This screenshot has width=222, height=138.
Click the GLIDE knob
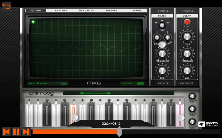tap(192, 122)
